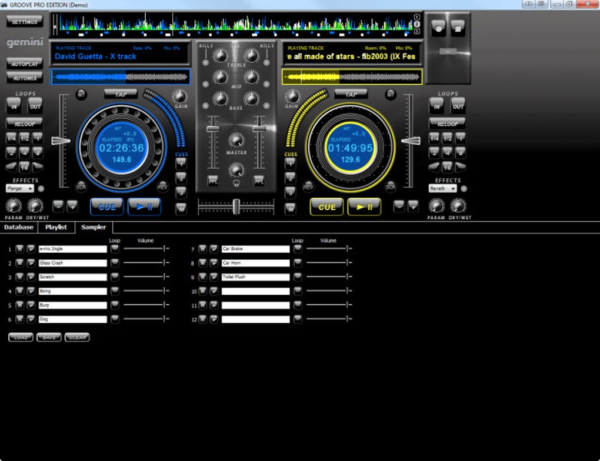Toggle the MT button on the left deck
Screen dimensions: 600x461
pyautogui.click(x=81, y=95)
